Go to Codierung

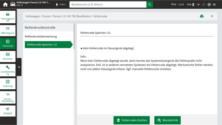(8, 83)
